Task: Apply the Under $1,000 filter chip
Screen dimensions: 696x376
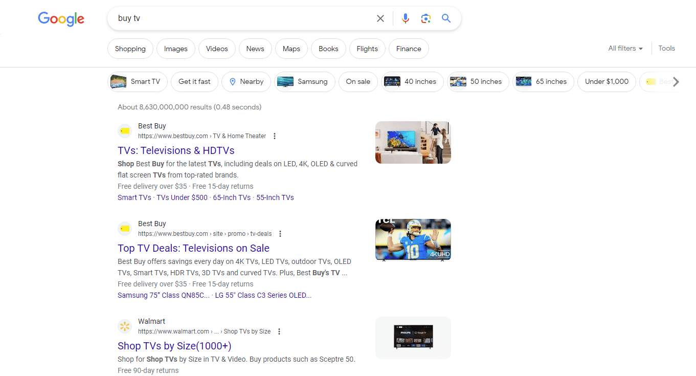Action: tap(607, 81)
